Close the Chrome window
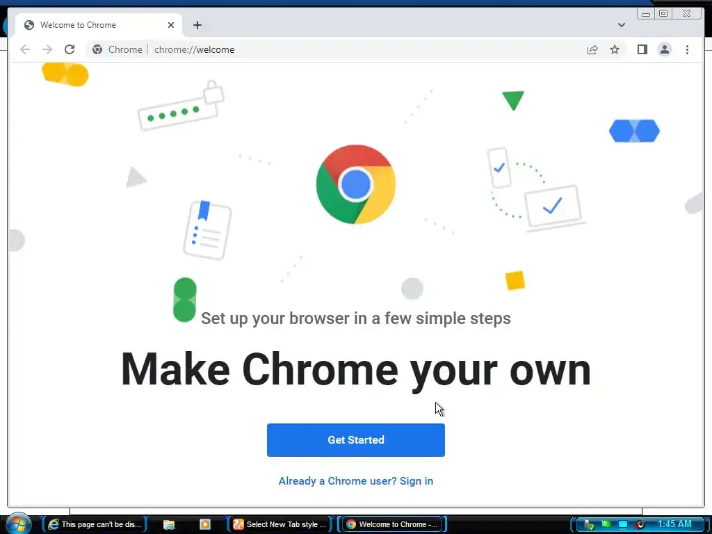This screenshot has width=712, height=534. [x=686, y=14]
